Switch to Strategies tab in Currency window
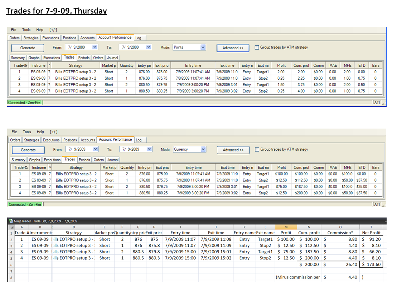Viewport: 397px width, 300px height. pos(32,140)
